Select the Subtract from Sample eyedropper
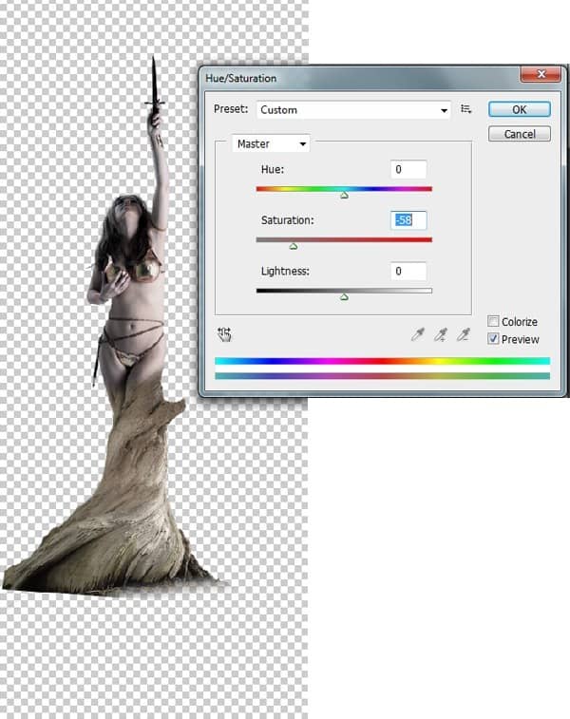 [x=464, y=334]
